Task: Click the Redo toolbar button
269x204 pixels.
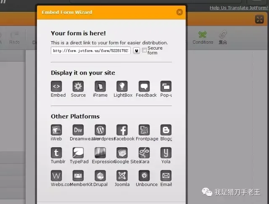Action: pyautogui.click(x=15, y=37)
